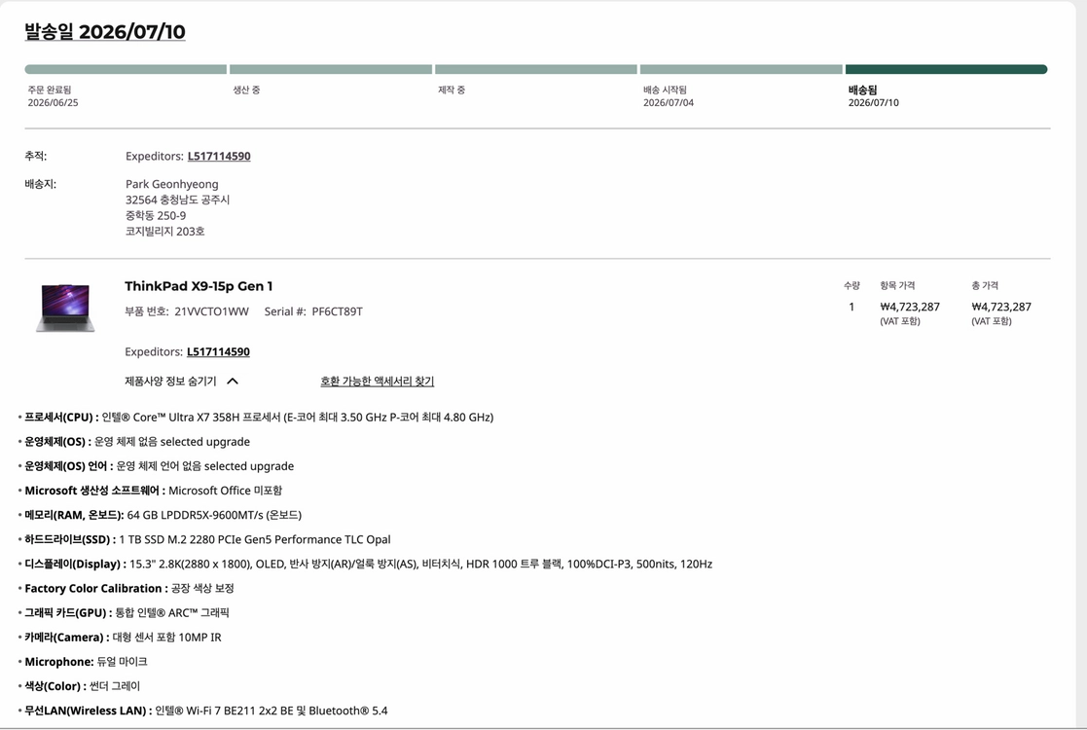The height and width of the screenshot is (730, 1087).
Task: Select address line 중학동 250-9
Action: point(156,216)
